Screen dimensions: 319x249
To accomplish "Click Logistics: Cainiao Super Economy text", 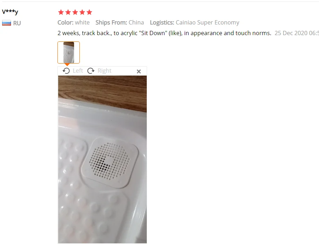I will pos(195,22).
